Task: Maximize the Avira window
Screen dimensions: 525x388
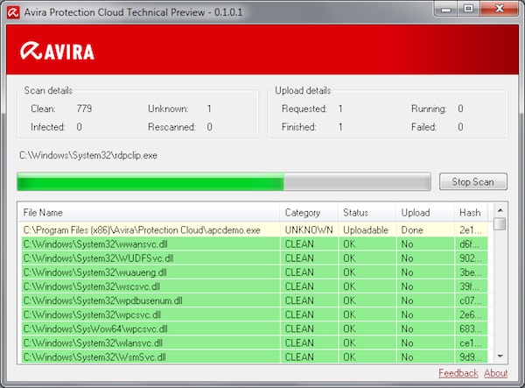Action: 469,9
